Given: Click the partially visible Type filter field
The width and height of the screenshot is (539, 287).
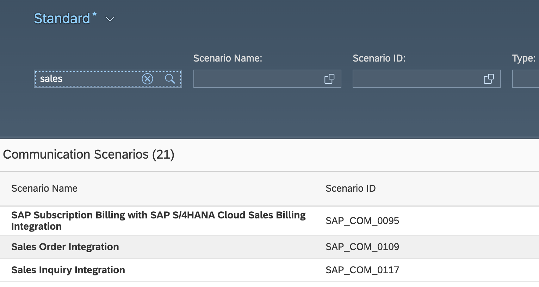Looking at the screenshot, I should click(526, 79).
